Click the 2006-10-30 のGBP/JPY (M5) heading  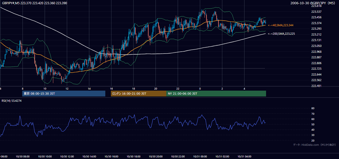point(313,3)
